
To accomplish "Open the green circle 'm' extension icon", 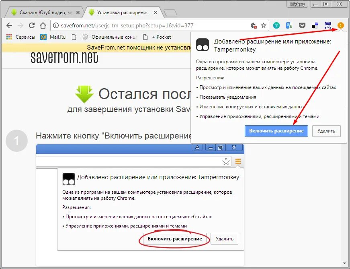I will [276, 25].
